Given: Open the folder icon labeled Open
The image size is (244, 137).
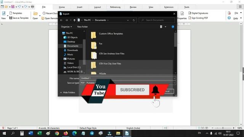Looking at the screenshot, I should pos(35,14).
